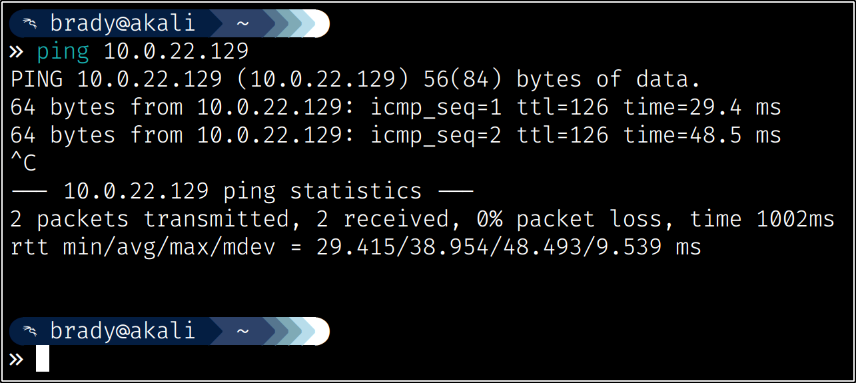Click the teal "ping" command word
The image size is (856, 383).
click(x=63, y=51)
